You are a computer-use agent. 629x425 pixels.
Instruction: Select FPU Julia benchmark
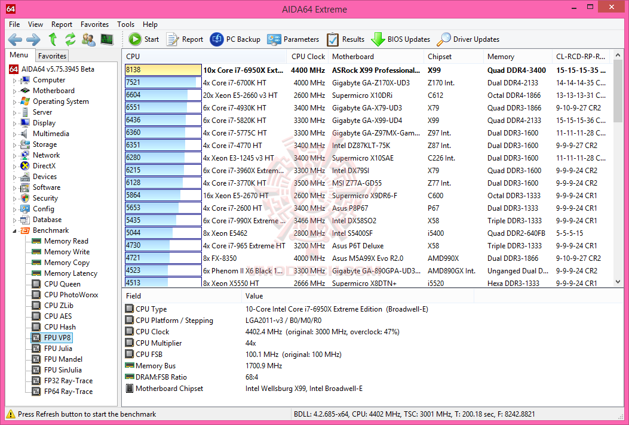[58, 349]
